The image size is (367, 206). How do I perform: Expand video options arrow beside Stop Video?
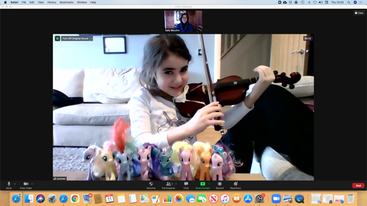[x=32, y=184]
